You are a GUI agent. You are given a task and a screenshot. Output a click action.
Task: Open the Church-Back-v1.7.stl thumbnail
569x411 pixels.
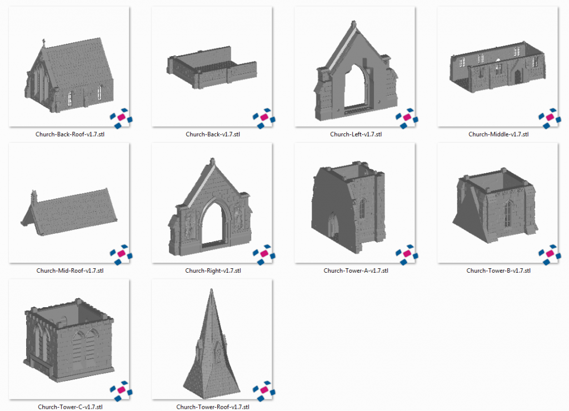[211, 64]
